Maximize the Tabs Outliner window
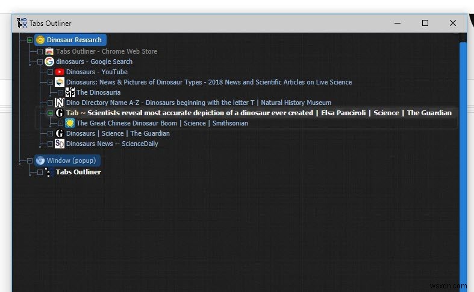This screenshot has height=292, width=474. click(425, 23)
